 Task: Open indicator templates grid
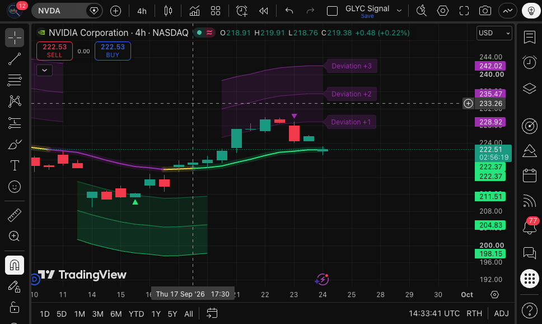coord(216,11)
